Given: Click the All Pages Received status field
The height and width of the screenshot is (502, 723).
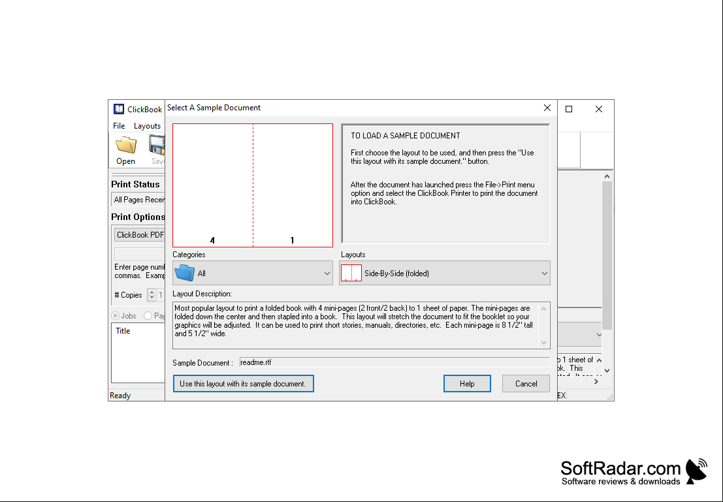Looking at the screenshot, I should point(139,200).
